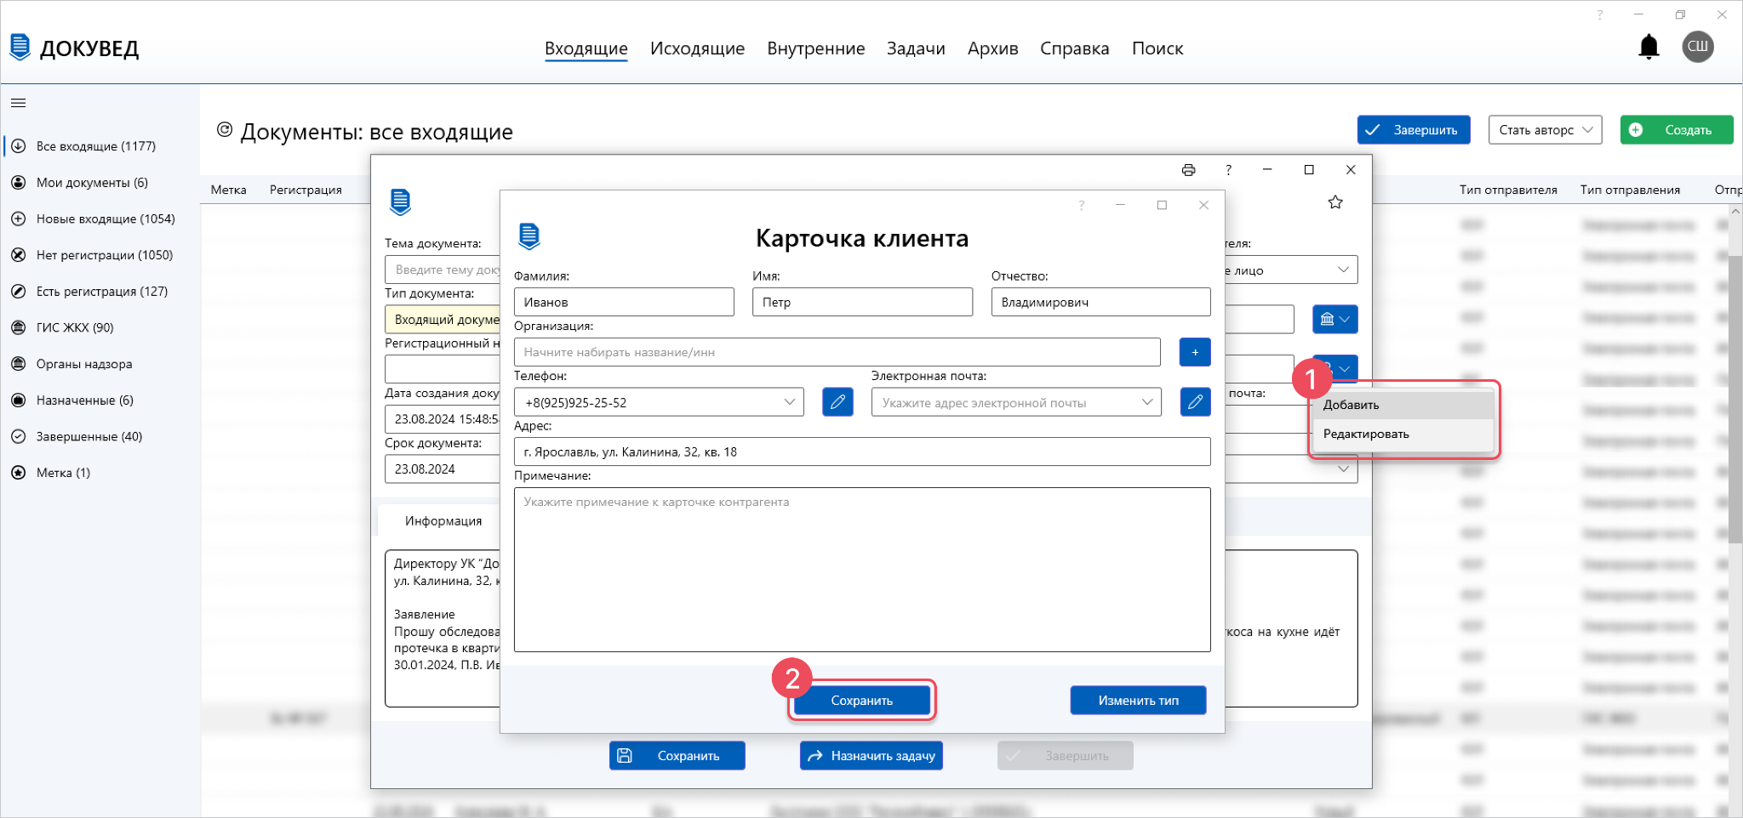Click the Организация input field

837,352
